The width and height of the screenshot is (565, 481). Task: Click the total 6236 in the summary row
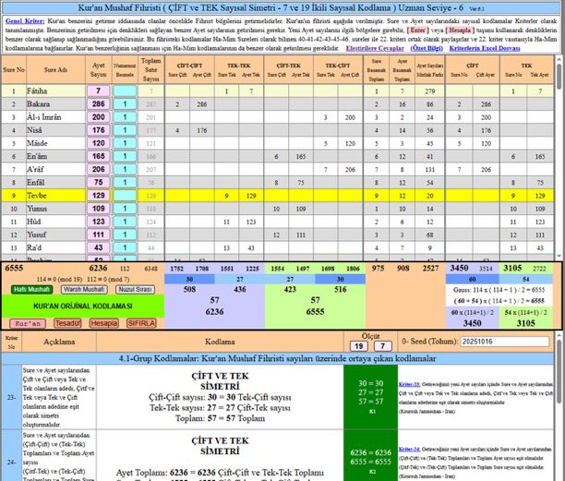[98, 268]
